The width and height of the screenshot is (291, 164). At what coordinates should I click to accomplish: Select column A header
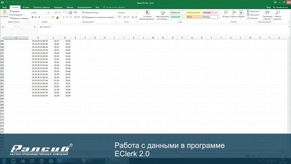pyautogui.click(x=16, y=38)
